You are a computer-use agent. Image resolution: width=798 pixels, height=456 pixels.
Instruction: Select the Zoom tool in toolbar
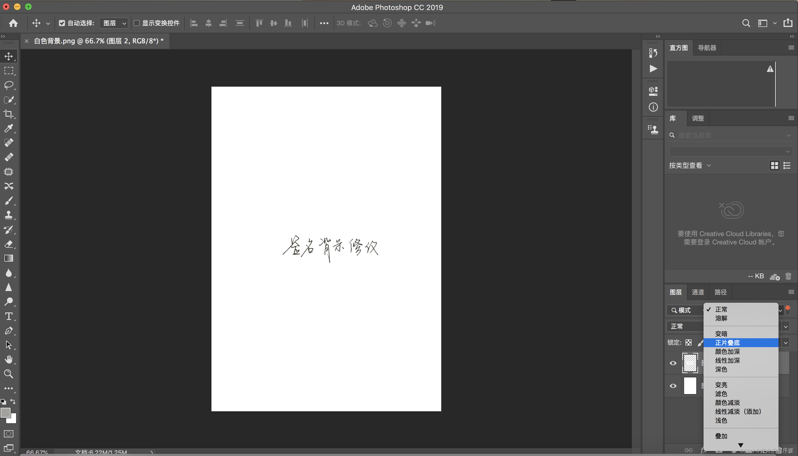[8, 374]
